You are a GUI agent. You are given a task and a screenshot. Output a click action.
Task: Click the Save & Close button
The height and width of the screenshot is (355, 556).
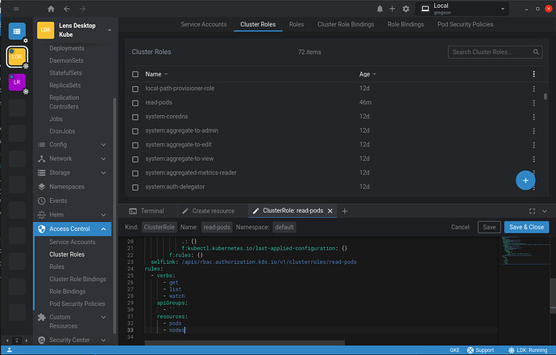526,227
